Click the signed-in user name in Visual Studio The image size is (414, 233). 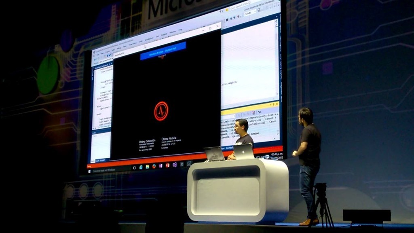(258, 6)
